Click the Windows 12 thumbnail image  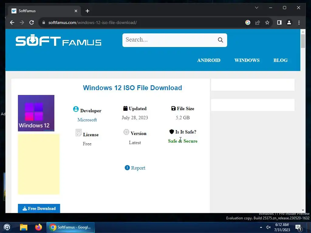tap(36, 113)
